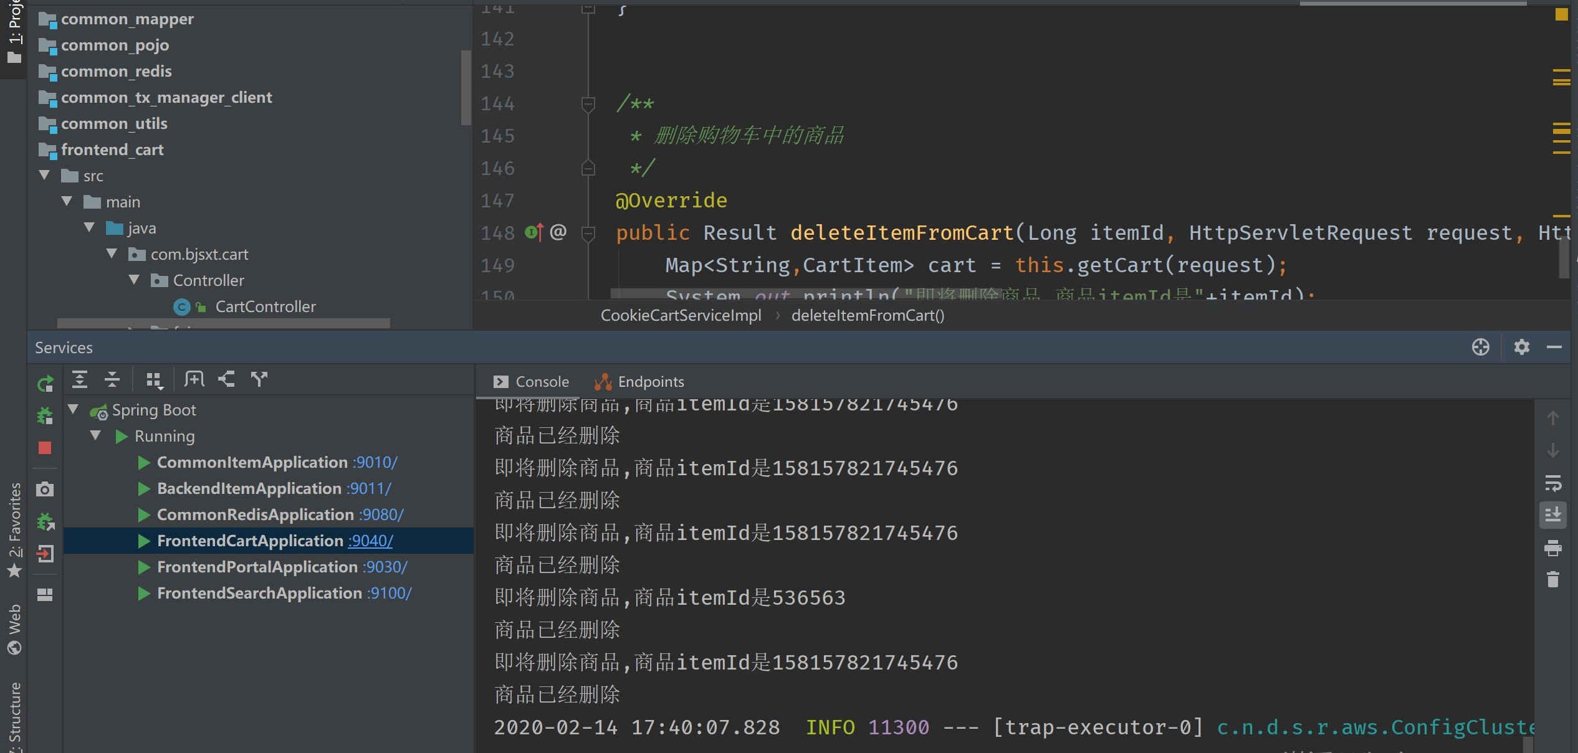Open the Favorites tool window tab
1578x753 pixels.
(x=14, y=530)
